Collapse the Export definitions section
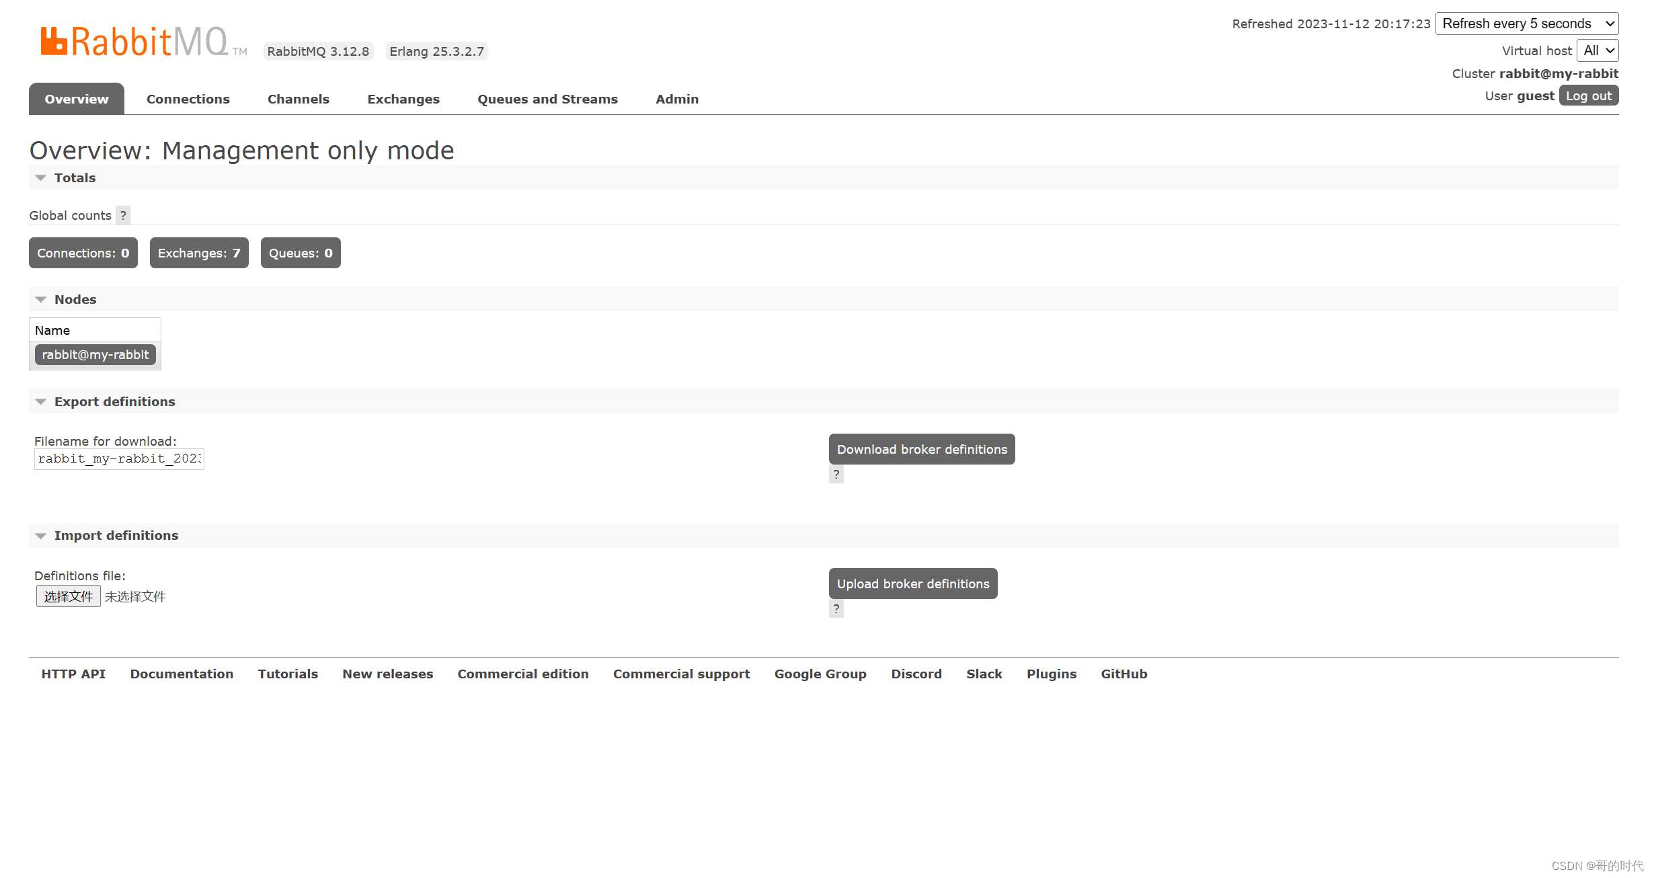Screen dimensions: 1654x878 [114, 401]
